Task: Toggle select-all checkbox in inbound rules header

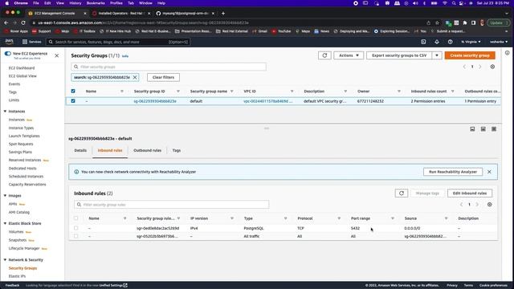Action: 76,218
